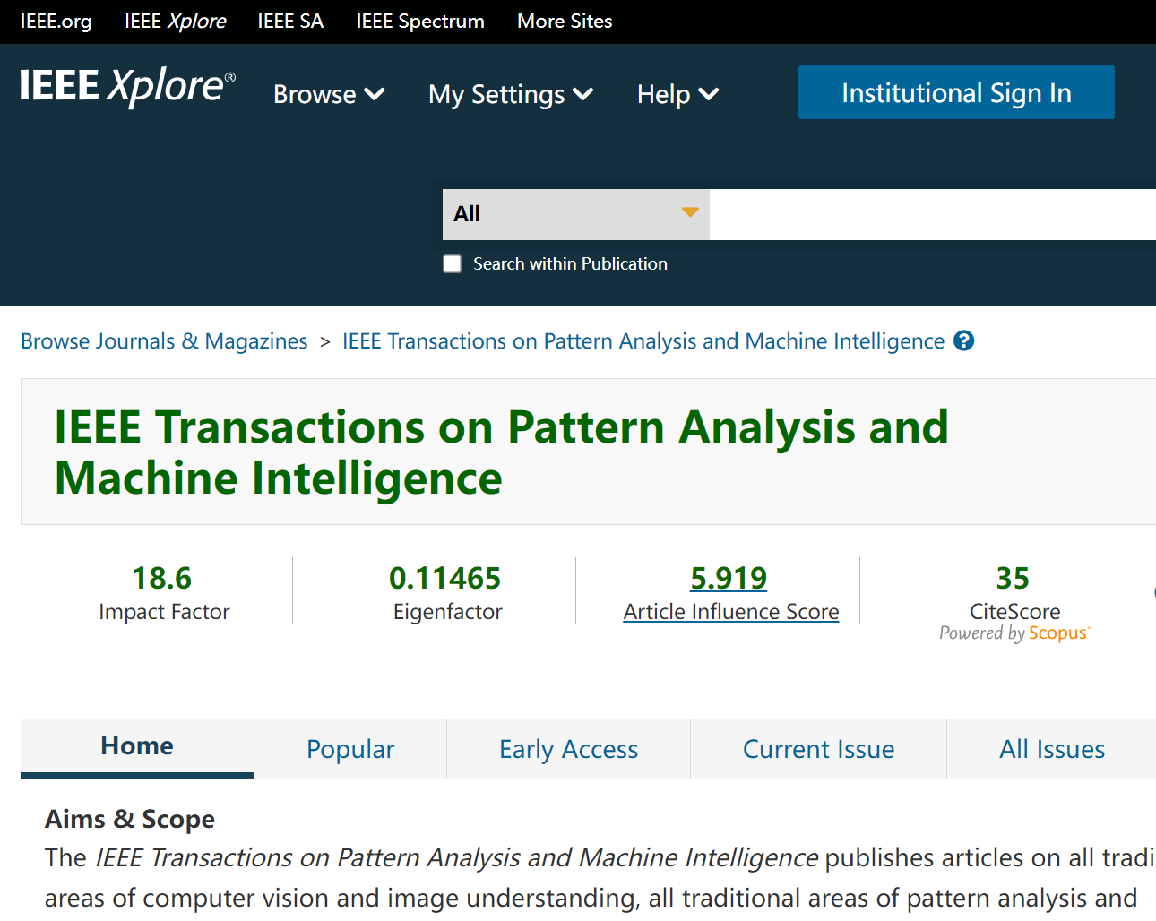The height and width of the screenshot is (921, 1156).
Task: Open the IEEE Spectrum site link
Action: (x=419, y=22)
